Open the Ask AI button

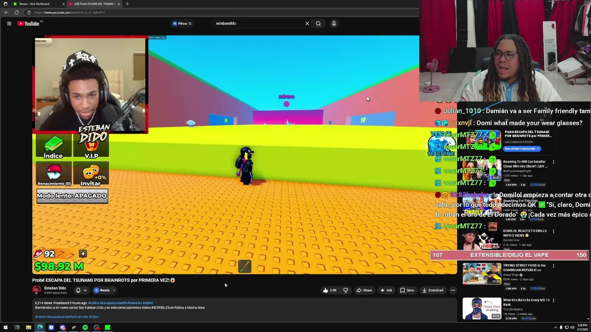(x=386, y=290)
